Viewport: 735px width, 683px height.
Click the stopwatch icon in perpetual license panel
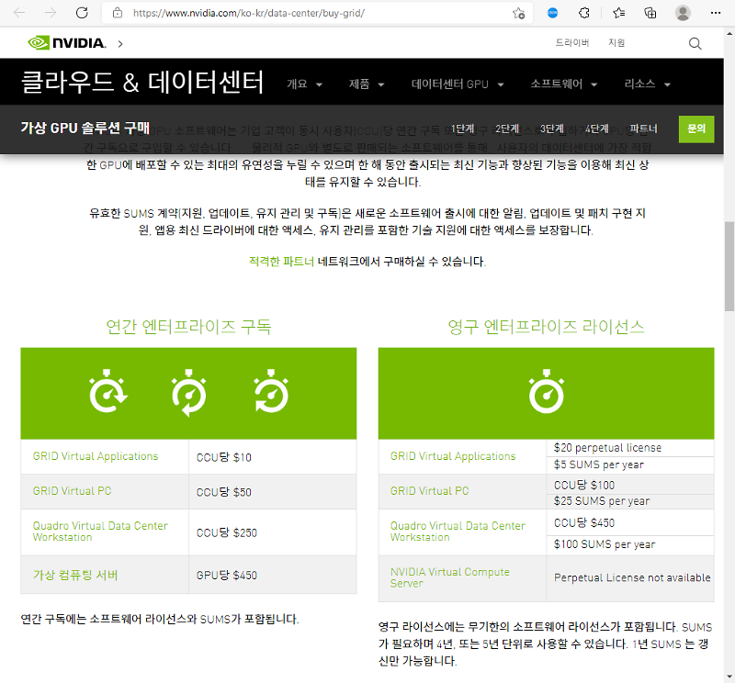pos(547,392)
